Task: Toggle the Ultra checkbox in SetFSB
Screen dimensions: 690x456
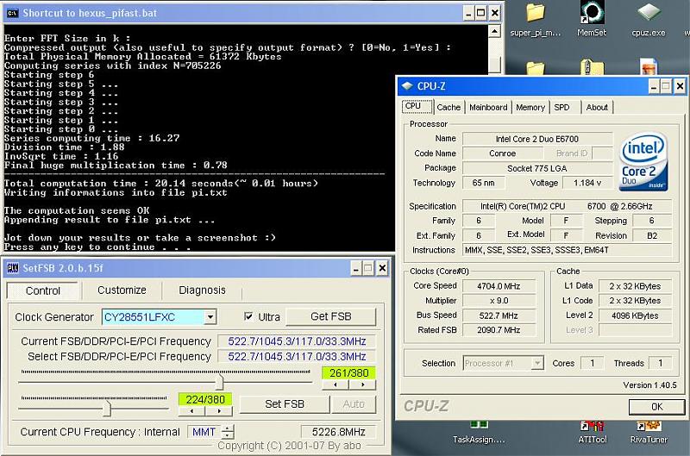Action: [x=248, y=316]
